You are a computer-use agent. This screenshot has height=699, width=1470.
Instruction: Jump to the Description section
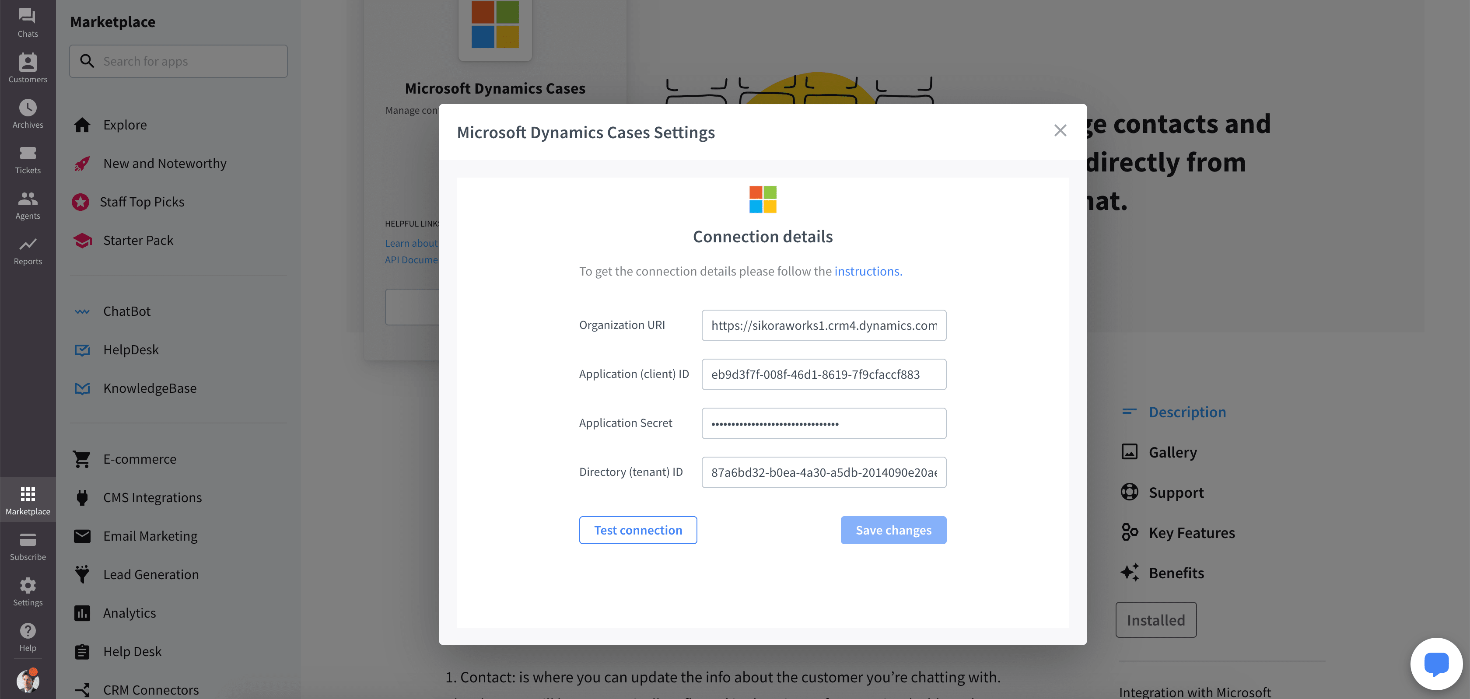click(x=1187, y=412)
